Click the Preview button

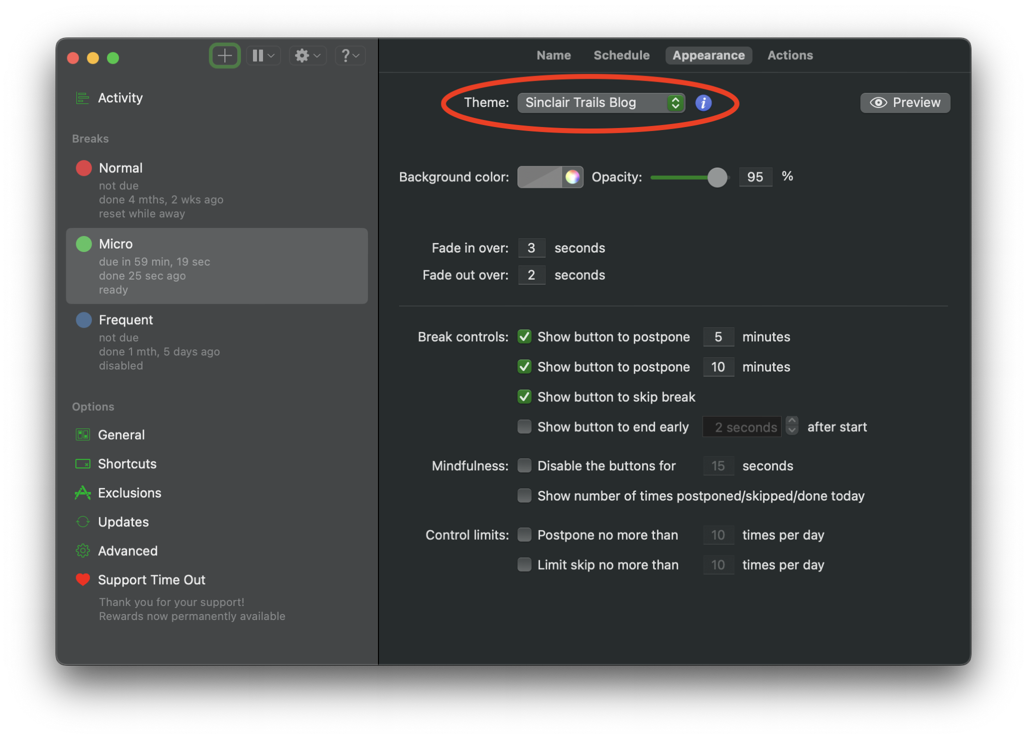click(905, 103)
